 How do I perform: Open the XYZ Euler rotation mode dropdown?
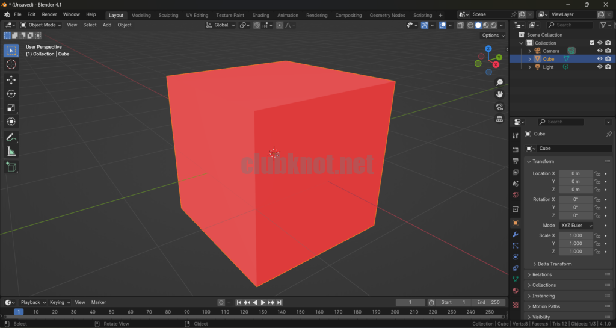pyautogui.click(x=576, y=226)
